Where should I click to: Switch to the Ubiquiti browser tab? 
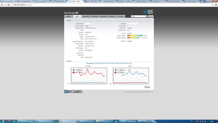[x=158, y=1]
